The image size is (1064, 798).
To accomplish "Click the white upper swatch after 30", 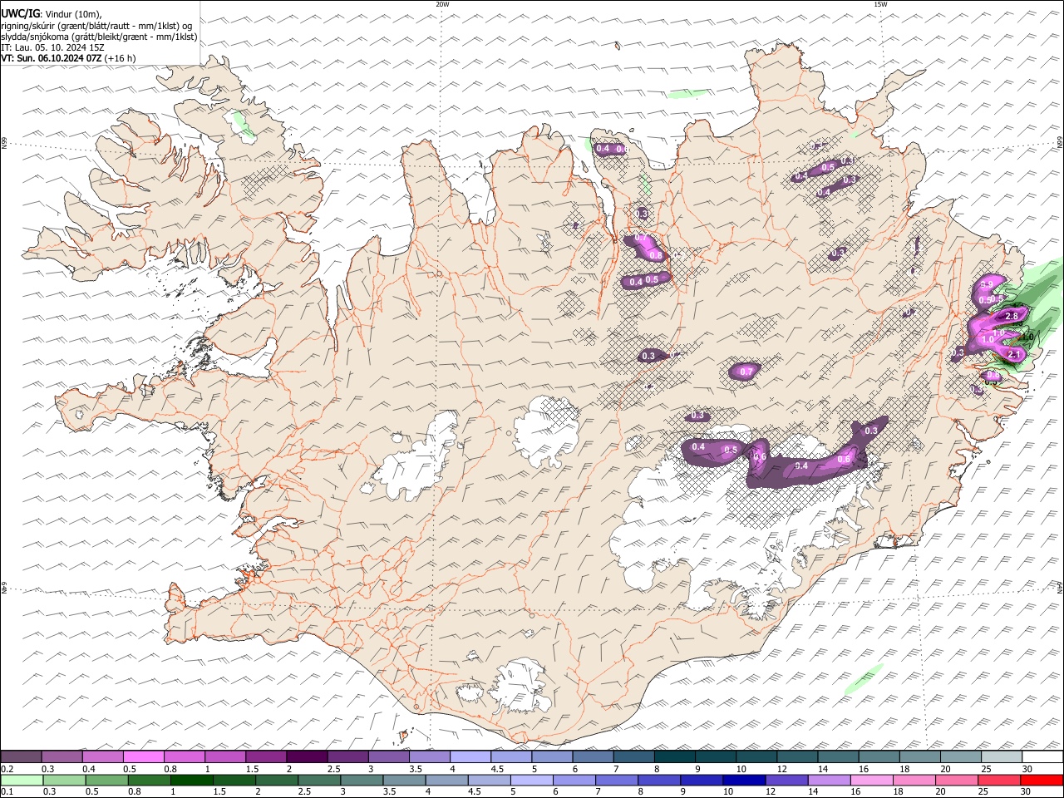I will pyautogui.click(x=1042, y=757).
